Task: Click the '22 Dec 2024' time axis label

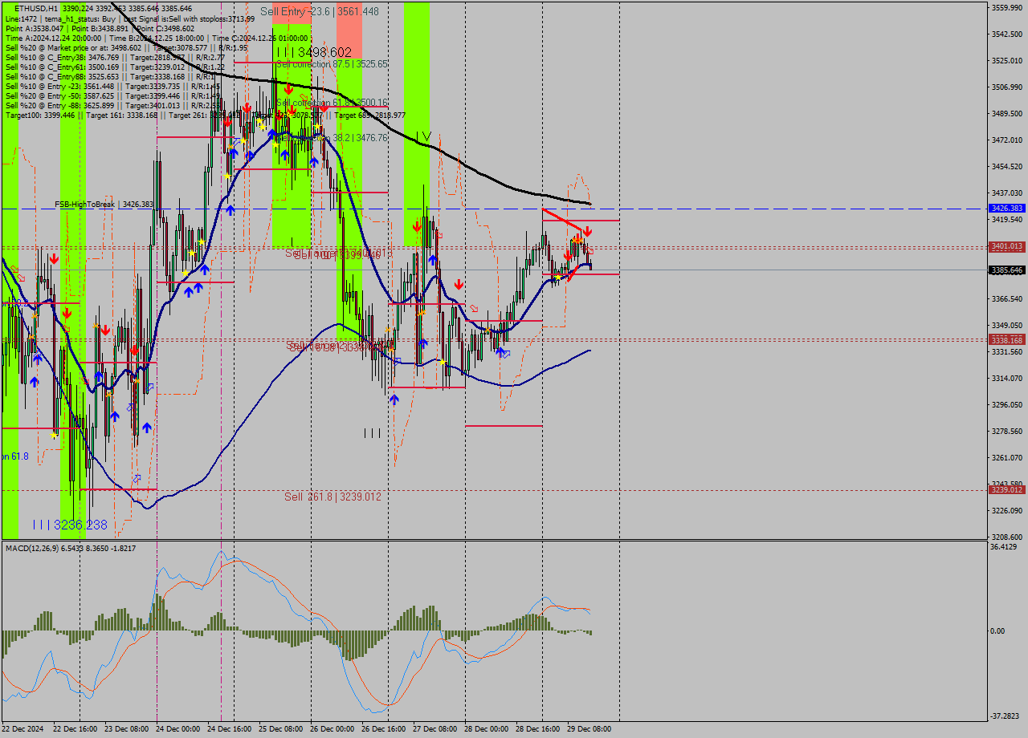Action: [x=23, y=729]
